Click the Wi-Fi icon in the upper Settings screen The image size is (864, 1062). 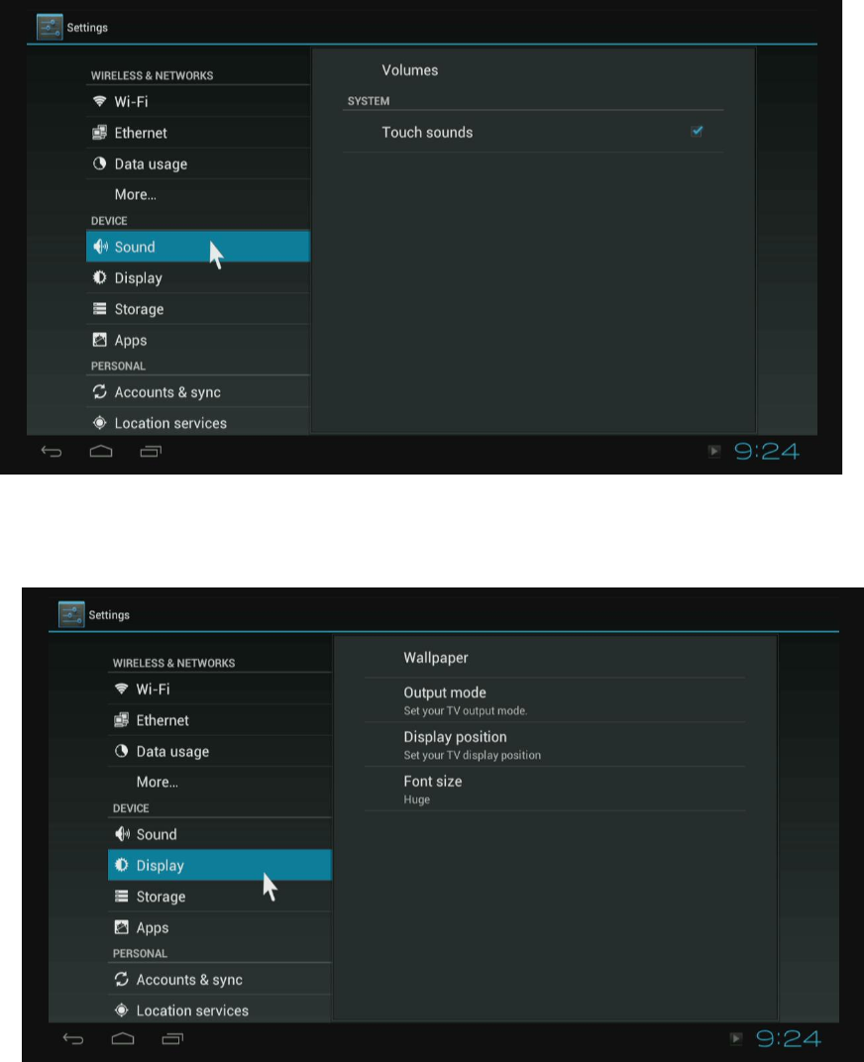[x=100, y=102]
